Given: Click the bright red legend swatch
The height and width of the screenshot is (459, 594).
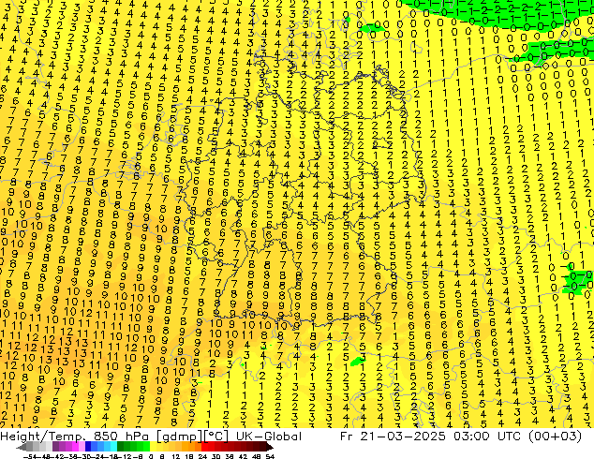Looking at the screenshot, I should click(205, 447).
